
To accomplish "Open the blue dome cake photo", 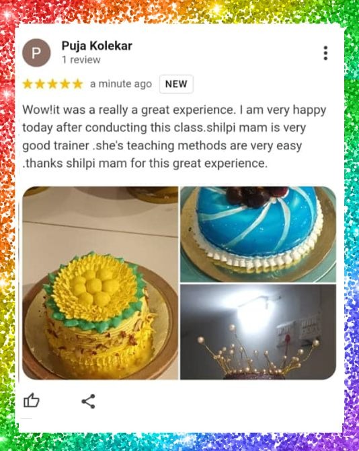I will pos(258,234).
